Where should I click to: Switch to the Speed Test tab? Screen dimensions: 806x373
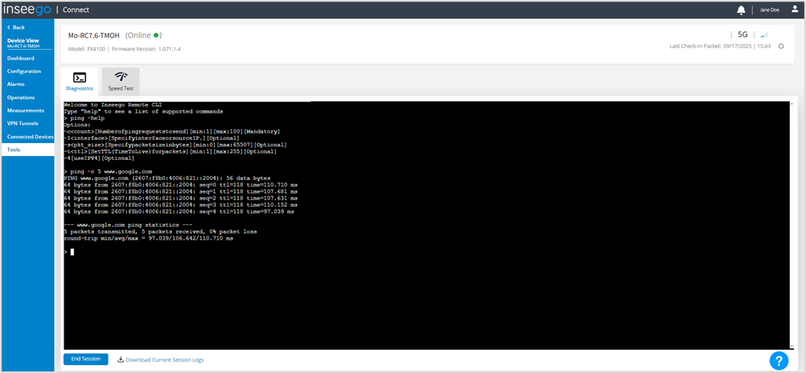coord(121,82)
